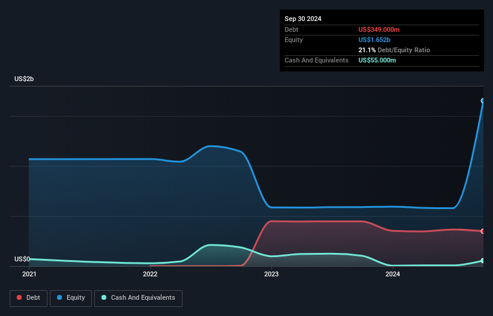Click the red Debt endpoint marker
The width and height of the screenshot is (493, 316).
pos(483,231)
